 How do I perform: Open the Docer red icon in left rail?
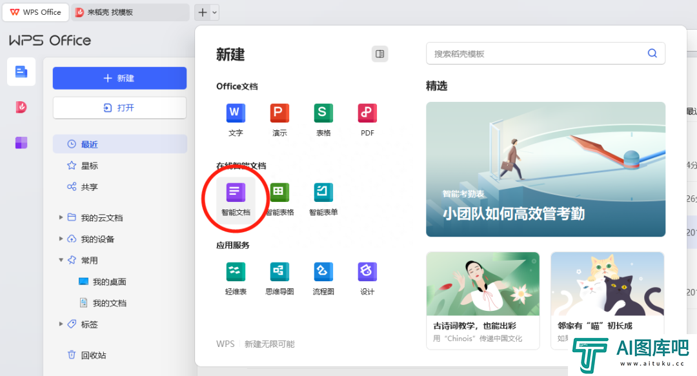coord(21,107)
